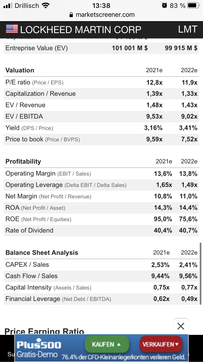
Task: Select the Valuation section heading
Action: tap(20, 70)
